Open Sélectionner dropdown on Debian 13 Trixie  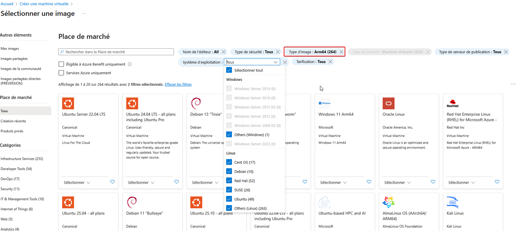[205, 182]
